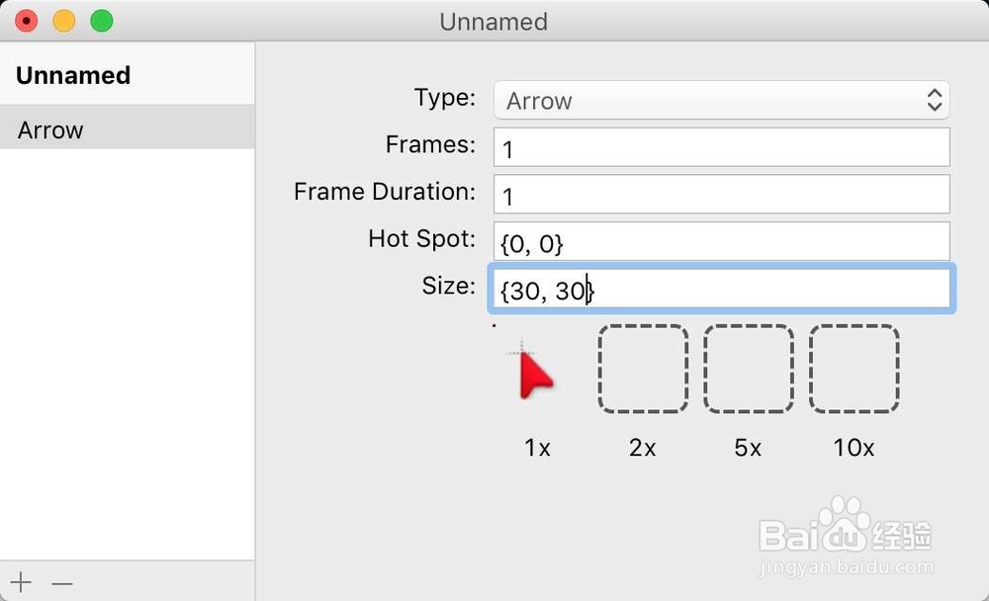Open the Type dropdown showing Arrow
The image size is (989, 601).
point(722,100)
